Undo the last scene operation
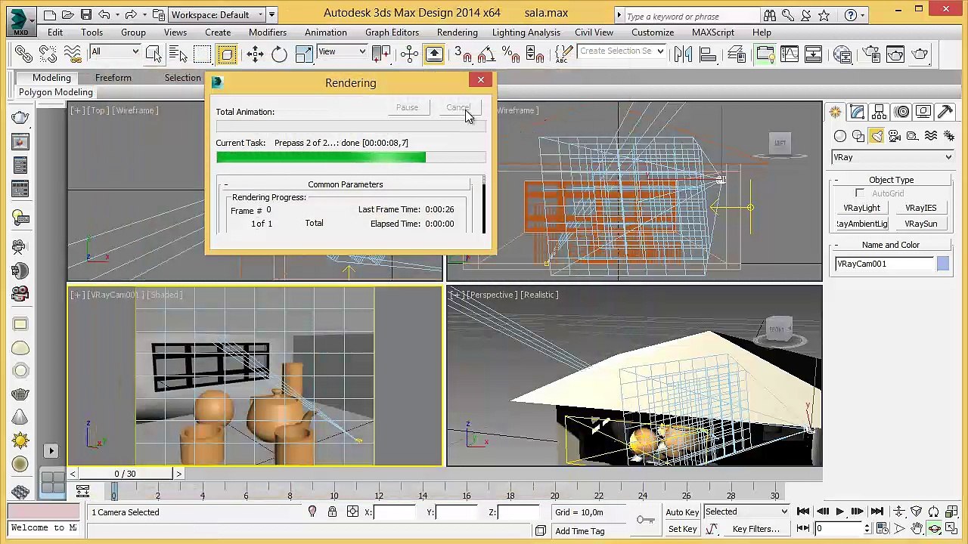This screenshot has width=968, height=544. (104, 14)
